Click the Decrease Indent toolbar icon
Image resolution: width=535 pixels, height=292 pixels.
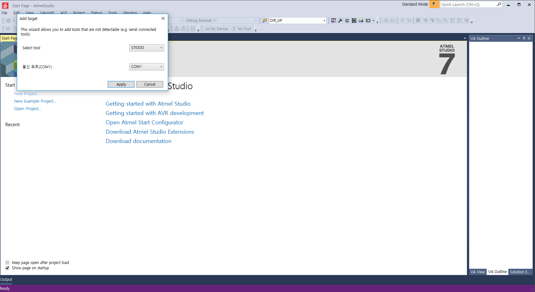(x=386, y=21)
